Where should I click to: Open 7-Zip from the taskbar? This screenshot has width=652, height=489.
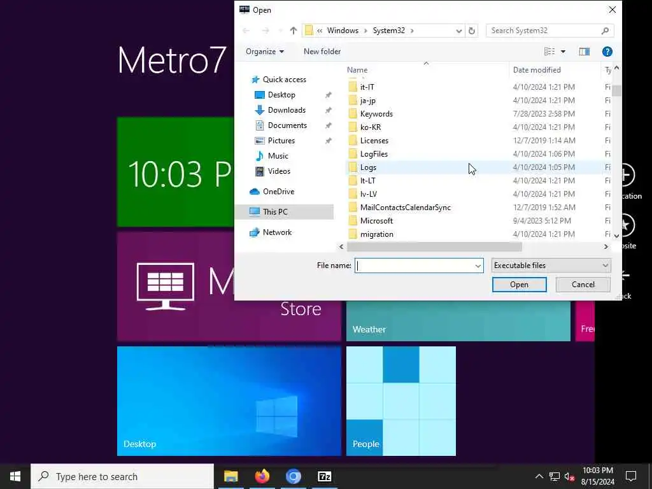[324, 476]
